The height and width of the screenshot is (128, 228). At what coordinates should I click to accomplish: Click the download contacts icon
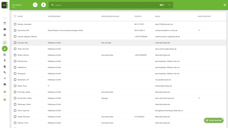tap(43, 5)
